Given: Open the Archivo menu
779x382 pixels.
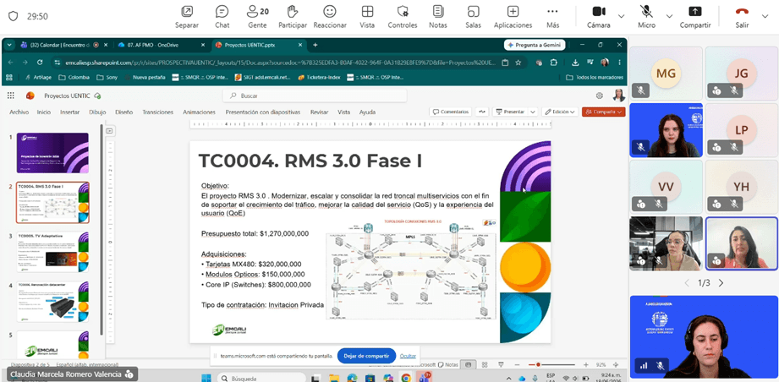Looking at the screenshot, I should pyautogui.click(x=19, y=112).
